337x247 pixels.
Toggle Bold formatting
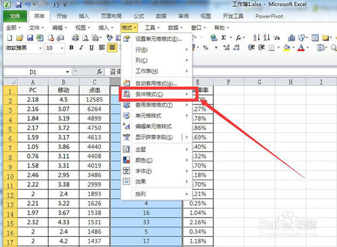tap(71, 48)
